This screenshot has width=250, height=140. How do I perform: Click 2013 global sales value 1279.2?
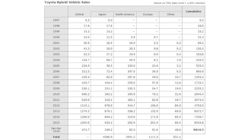tap(85, 111)
